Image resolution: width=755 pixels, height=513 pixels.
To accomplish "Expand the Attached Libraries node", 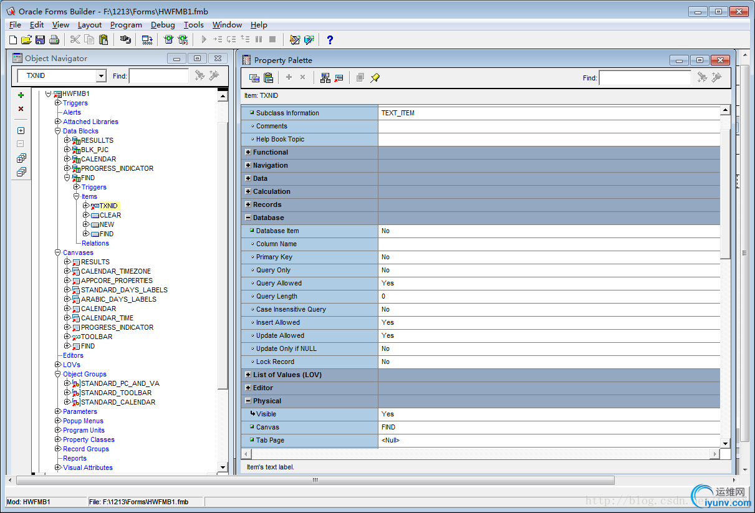I will point(58,122).
